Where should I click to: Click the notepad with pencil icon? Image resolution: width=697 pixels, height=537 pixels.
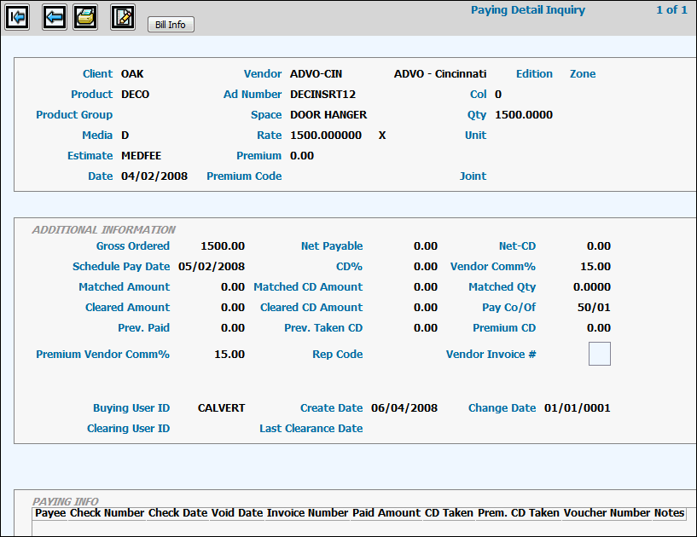pyautogui.click(x=123, y=17)
